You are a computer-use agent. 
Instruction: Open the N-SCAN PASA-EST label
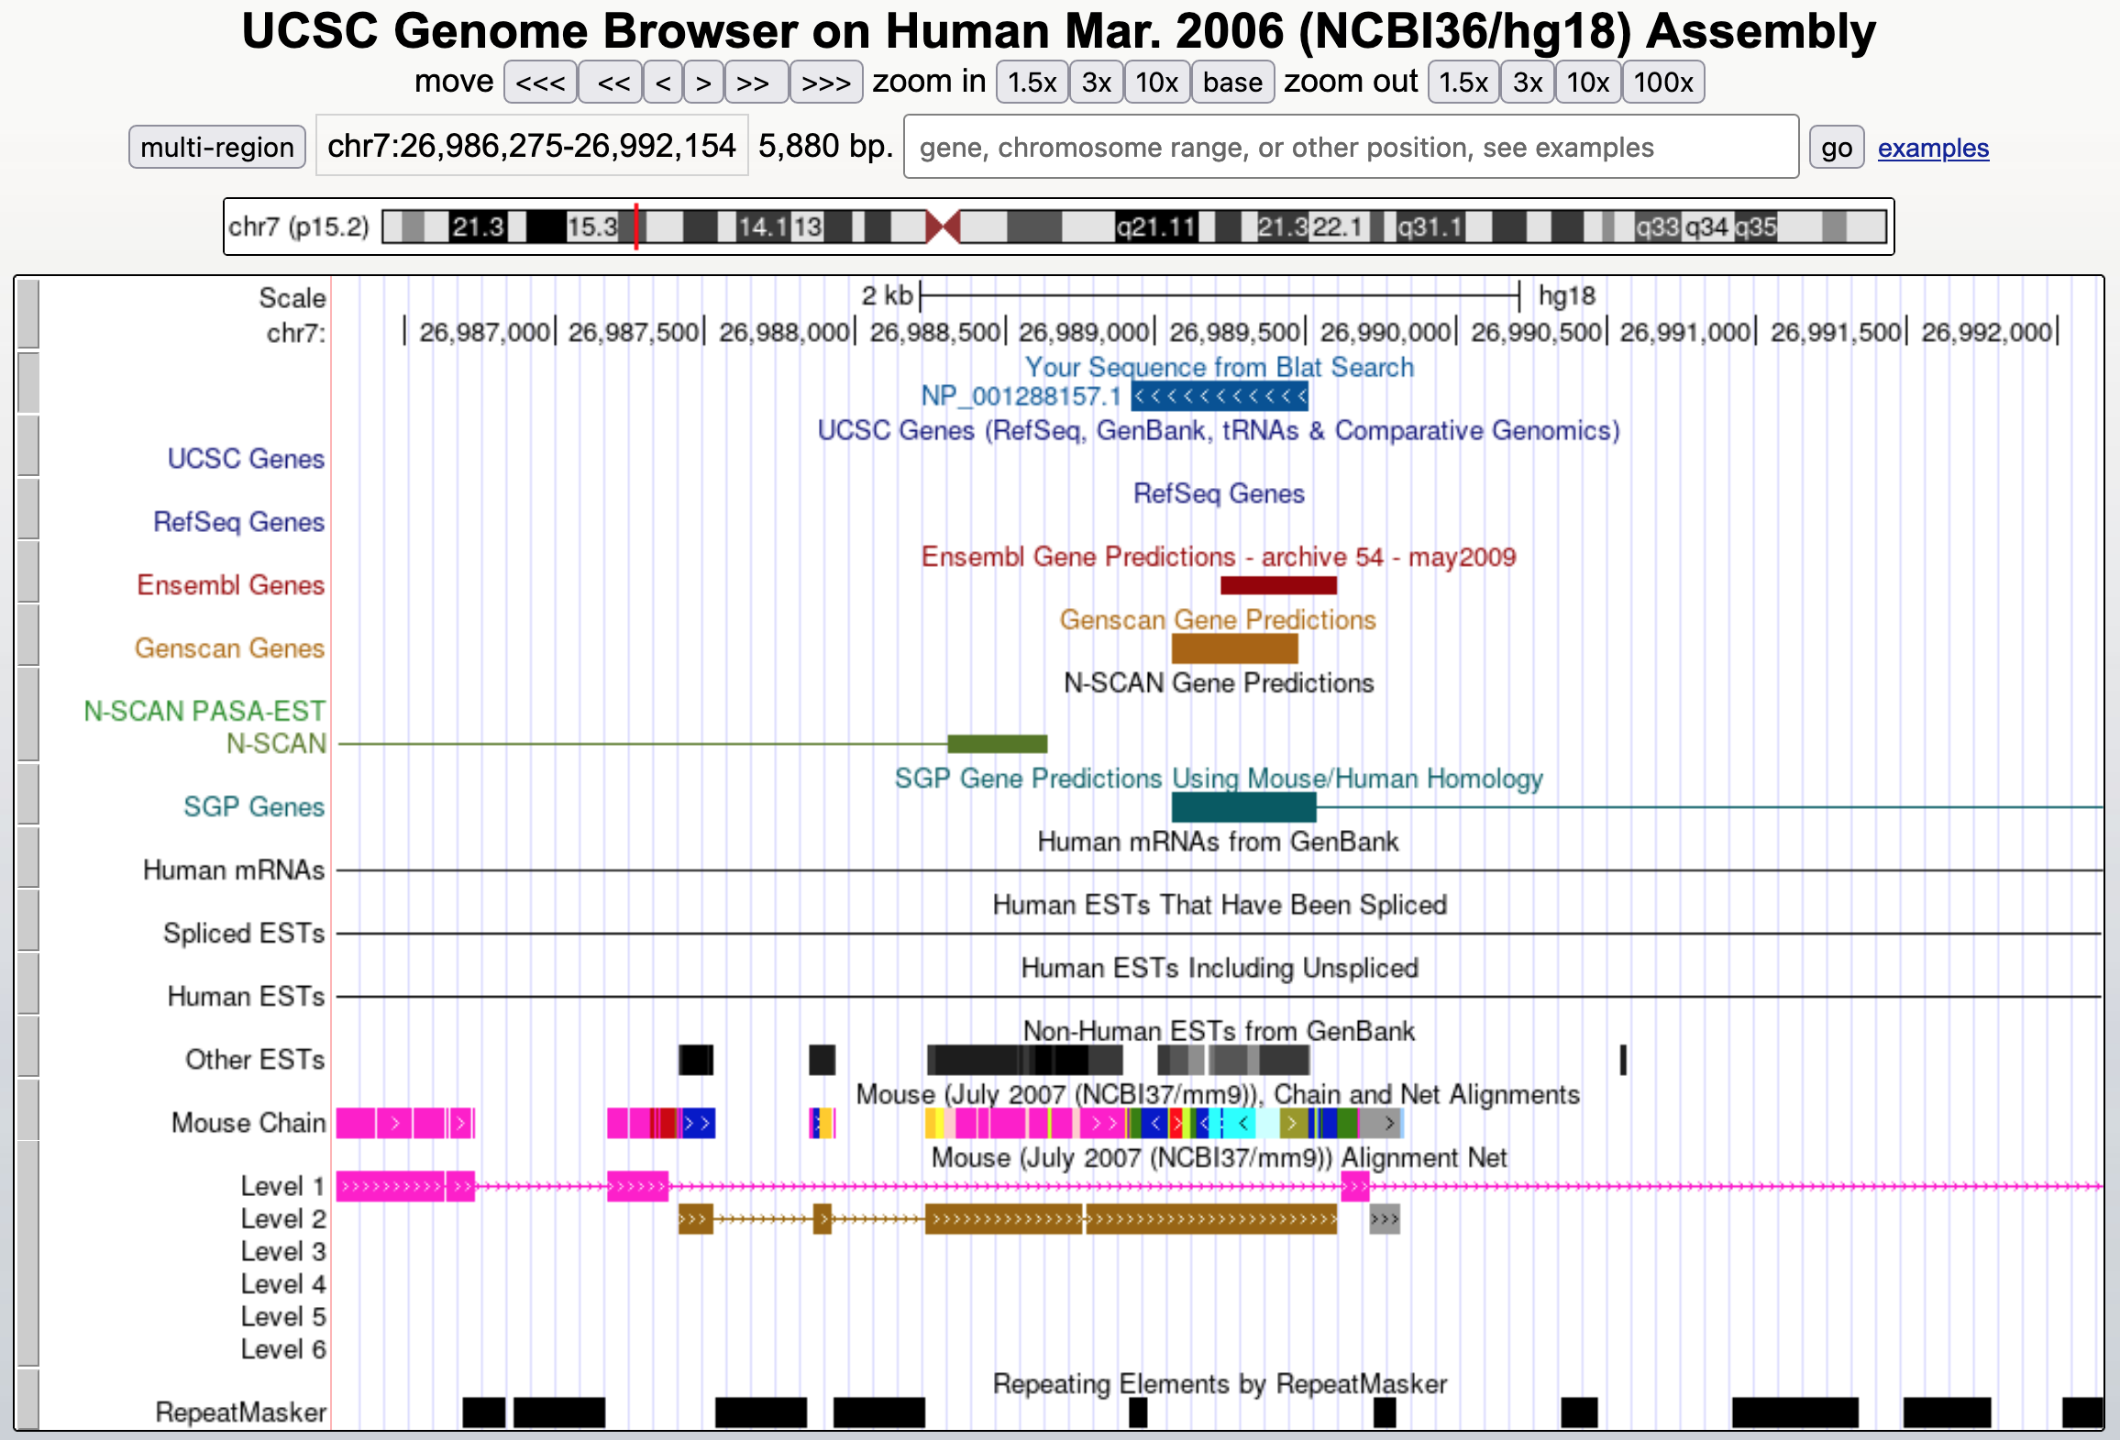coord(204,711)
